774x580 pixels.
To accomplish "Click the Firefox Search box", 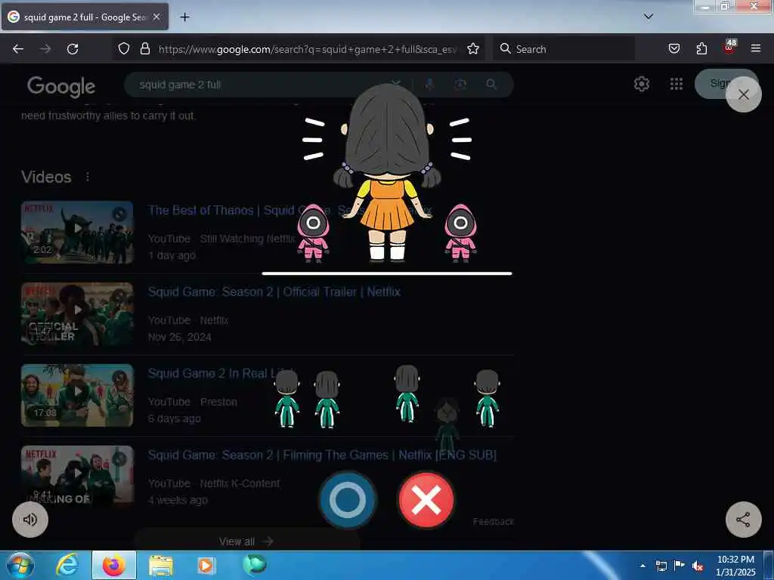I will pyautogui.click(x=564, y=49).
